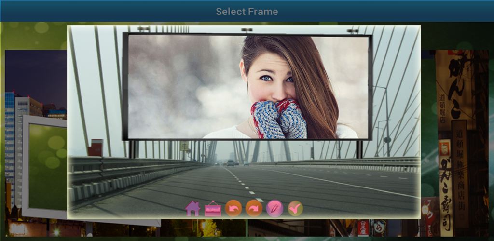Choose the Japanese street sign frame

click(x=454, y=143)
